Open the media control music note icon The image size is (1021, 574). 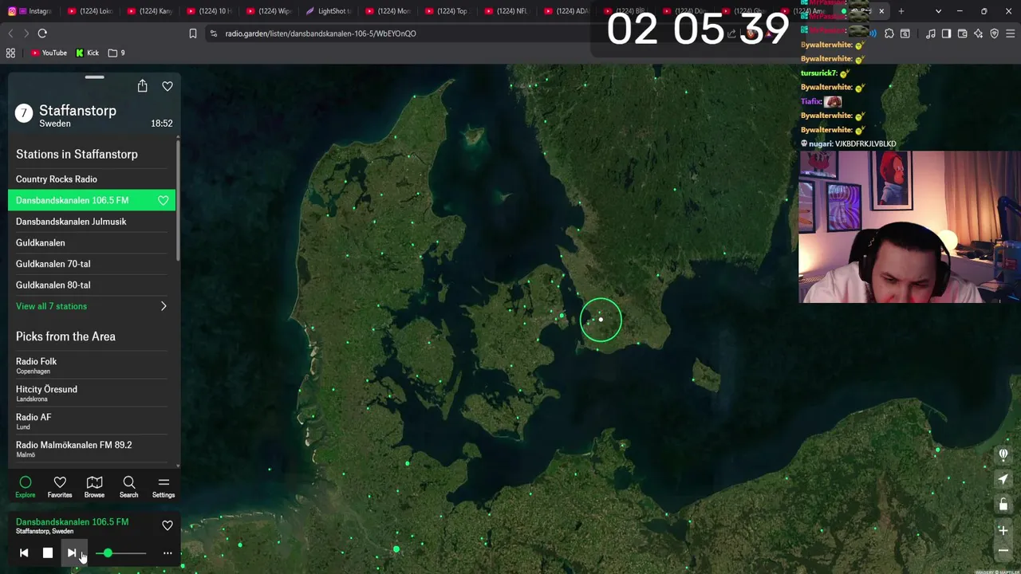[x=930, y=33]
